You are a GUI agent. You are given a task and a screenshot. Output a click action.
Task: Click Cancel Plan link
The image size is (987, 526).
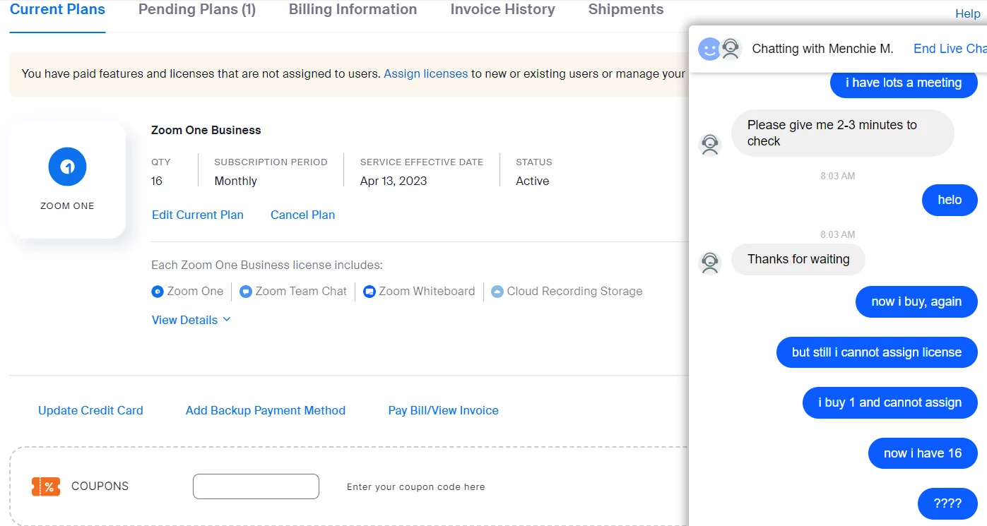tap(302, 215)
